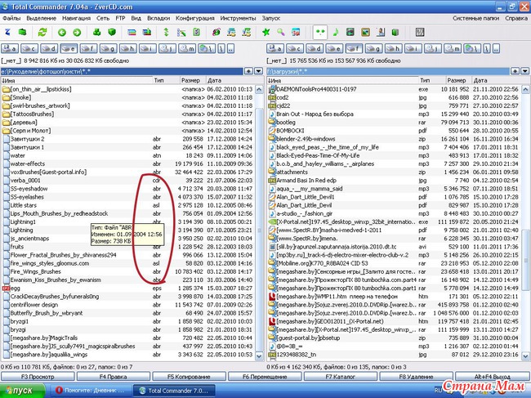
Task: Click the green up-down arrows icon
Action: (166, 32)
